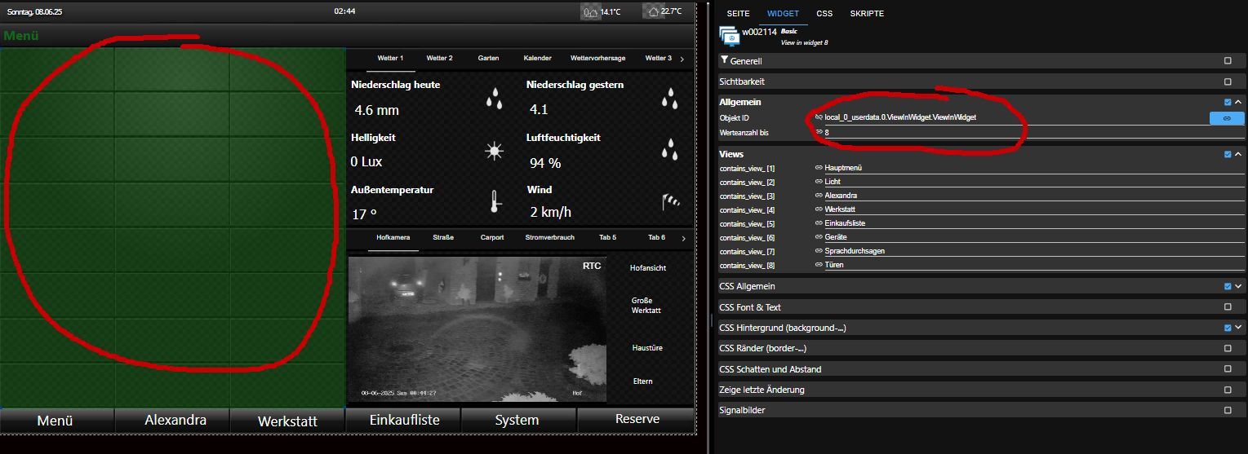Uncheck the Allgemein section checkbox
The width and height of the screenshot is (1248, 454).
click(1228, 102)
